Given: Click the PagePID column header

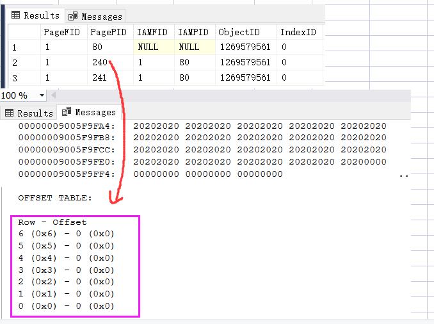Looking at the screenshot, I should tap(109, 32).
